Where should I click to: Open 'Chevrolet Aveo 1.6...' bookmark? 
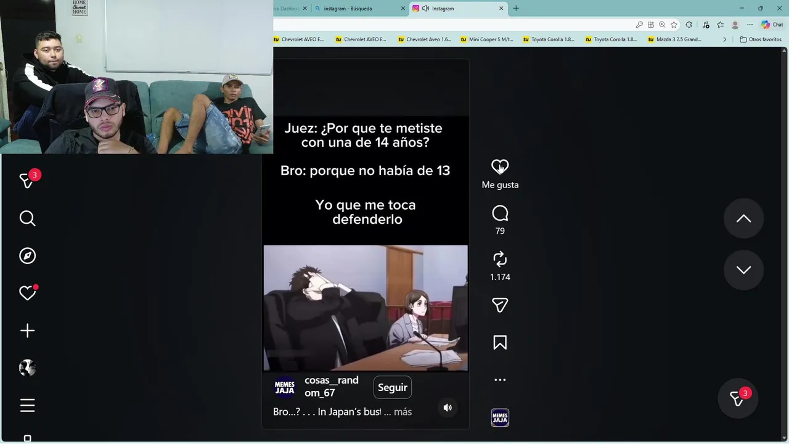coord(425,39)
